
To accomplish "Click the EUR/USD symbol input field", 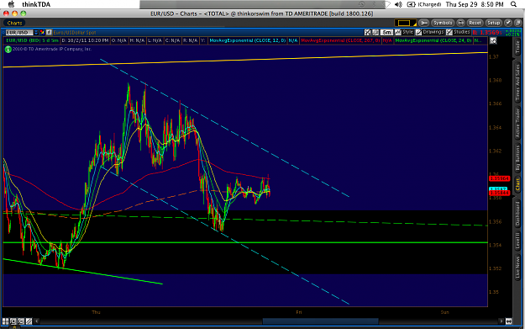I will tap(19, 33).
